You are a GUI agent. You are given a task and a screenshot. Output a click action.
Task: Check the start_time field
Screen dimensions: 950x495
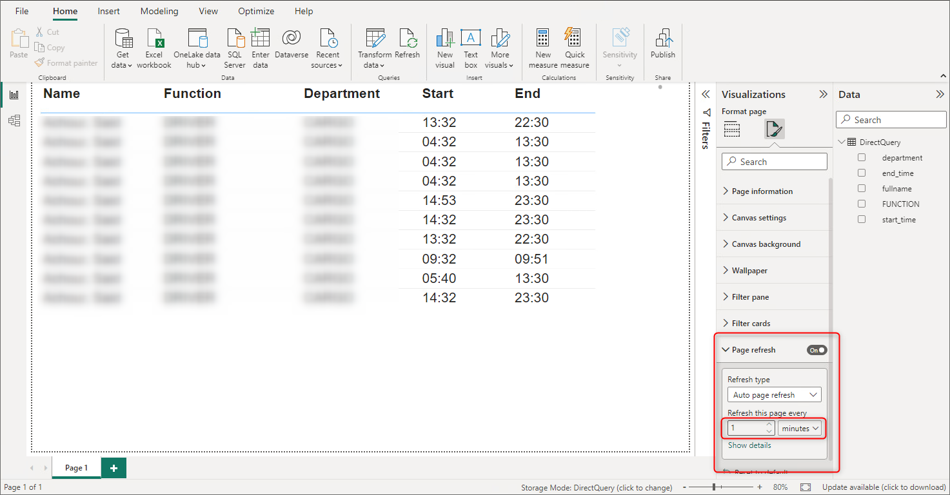862,220
